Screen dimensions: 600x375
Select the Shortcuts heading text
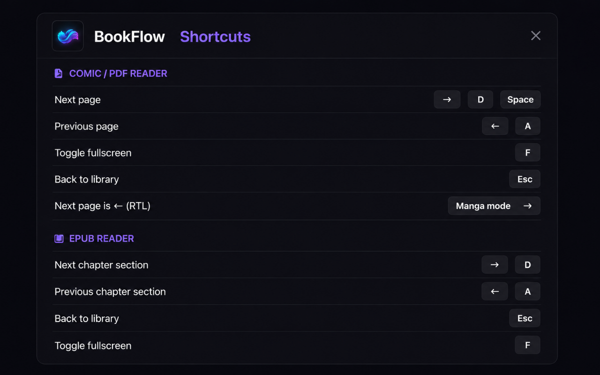pos(215,37)
